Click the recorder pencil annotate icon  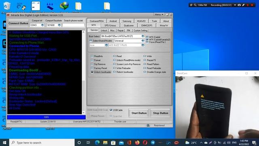[243, 5]
